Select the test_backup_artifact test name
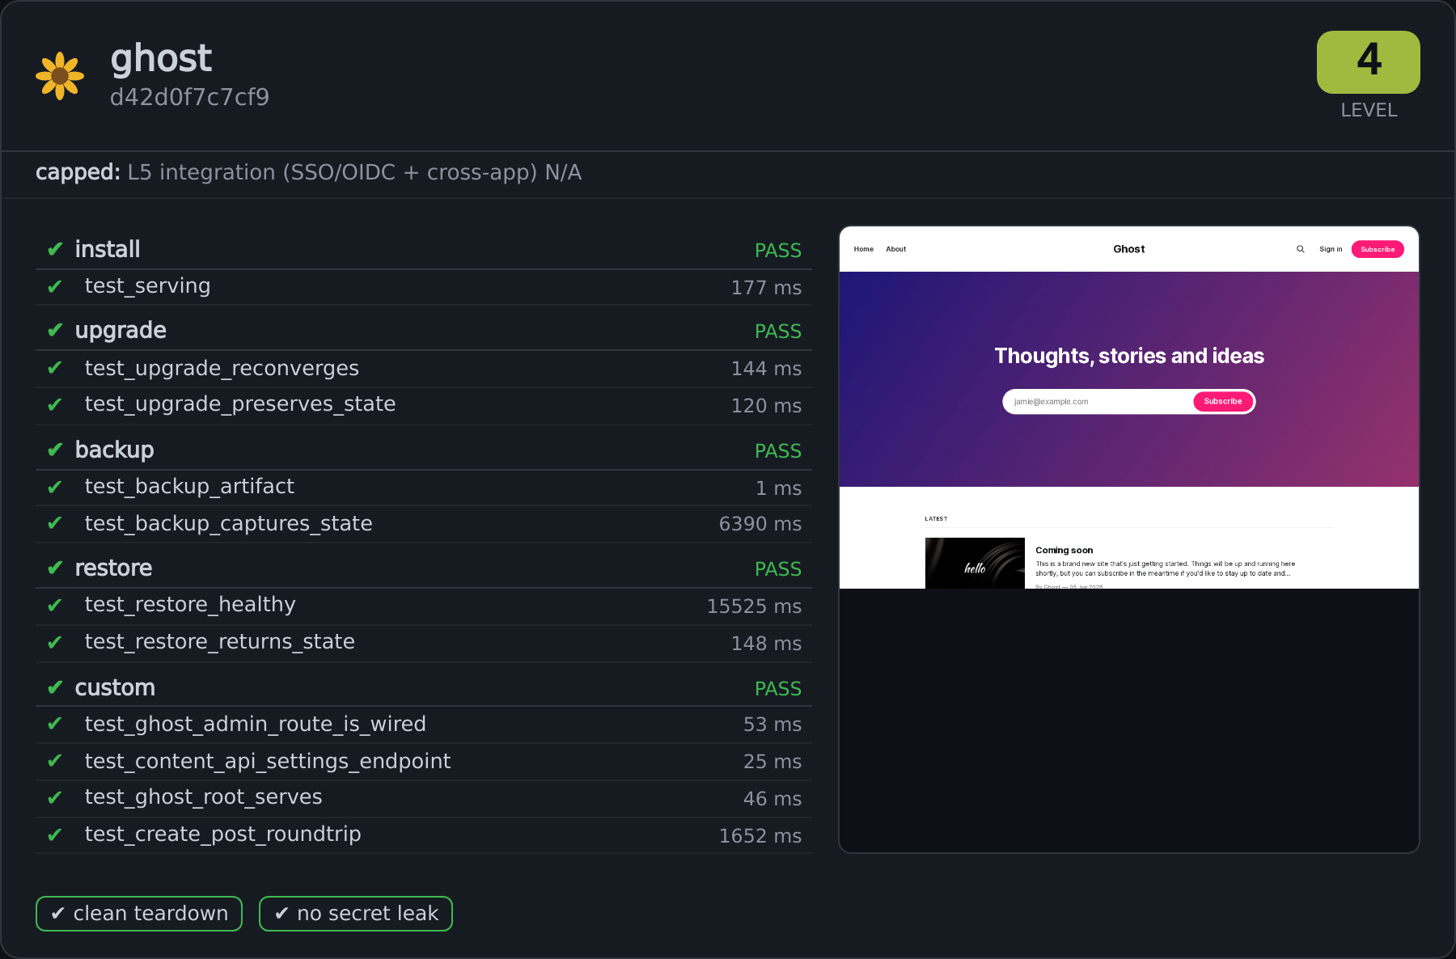1456x959 pixels. pyautogui.click(x=189, y=487)
